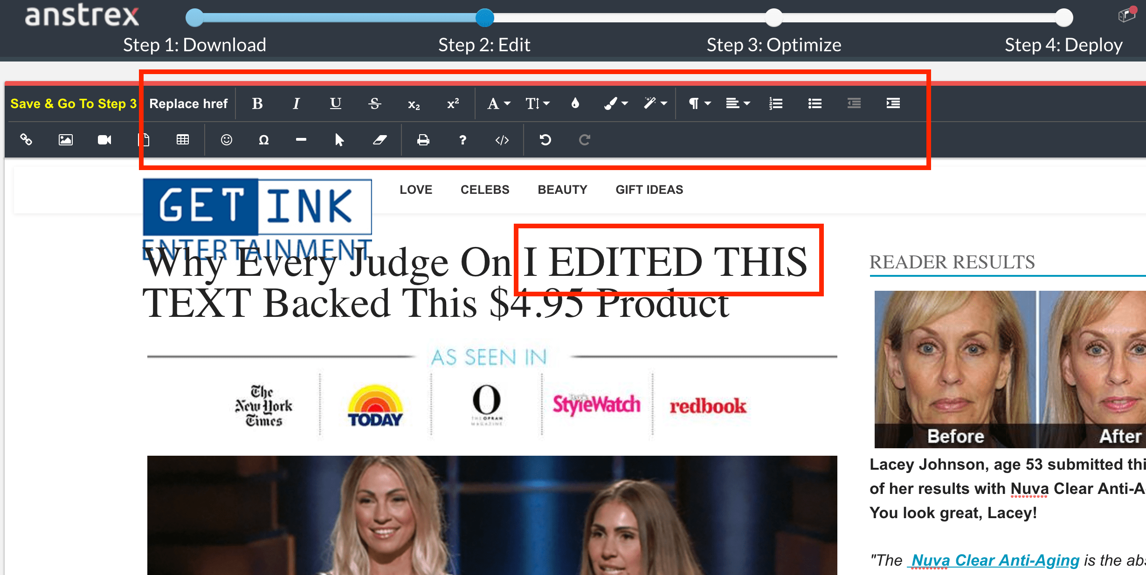This screenshot has width=1146, height=575.
Task: Click the Step 3 progress dot
Action: 774,18
